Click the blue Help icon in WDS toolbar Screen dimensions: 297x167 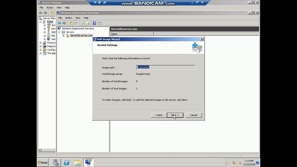(94, 23)
